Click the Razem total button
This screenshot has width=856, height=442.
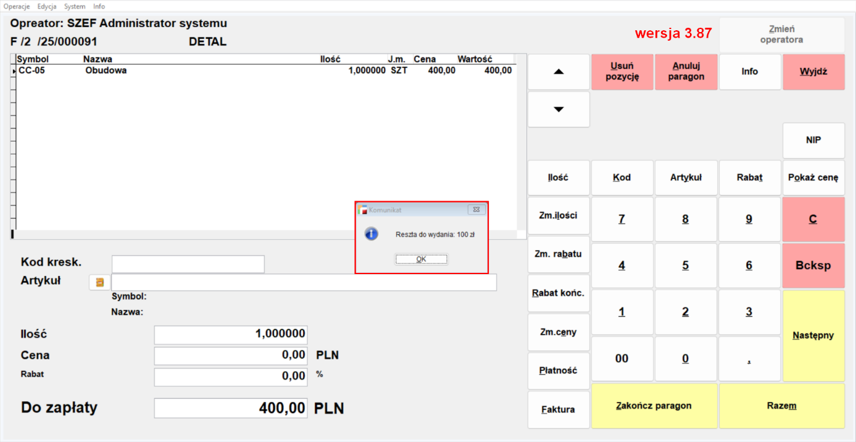click(781, 406)
